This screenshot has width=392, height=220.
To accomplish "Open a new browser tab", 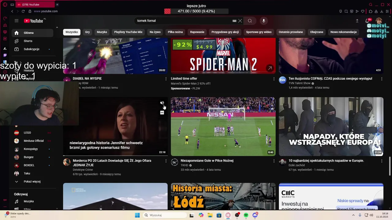I will click(x=57, y=5).
